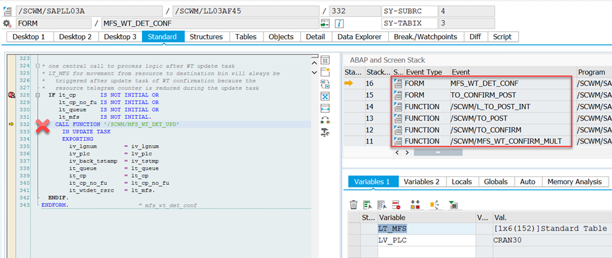Click the source icon in stack row /SCWM/TO_POST
The width and height of the screenshot is (612, 258).
click(x=398, y=118)
